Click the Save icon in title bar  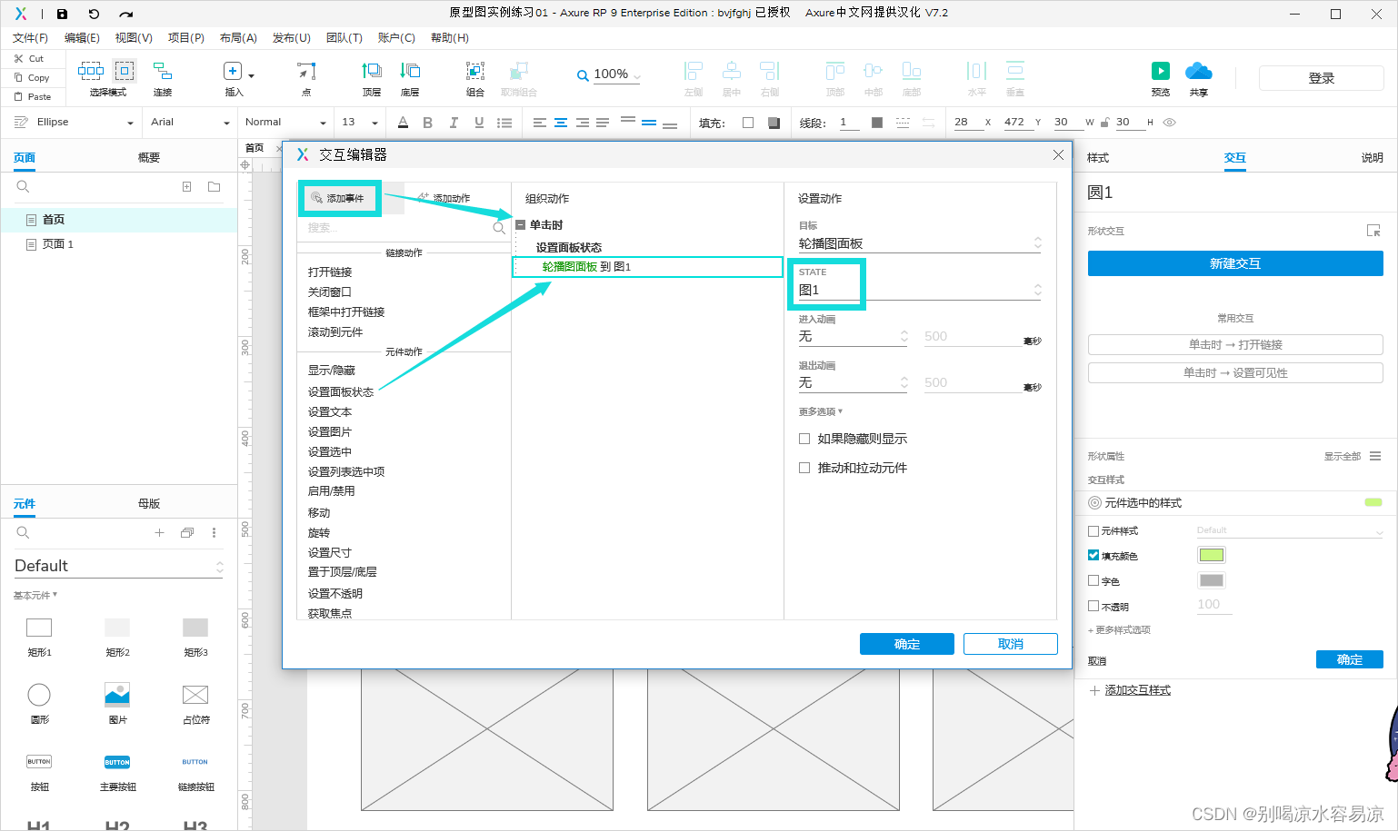click(62, 14)
